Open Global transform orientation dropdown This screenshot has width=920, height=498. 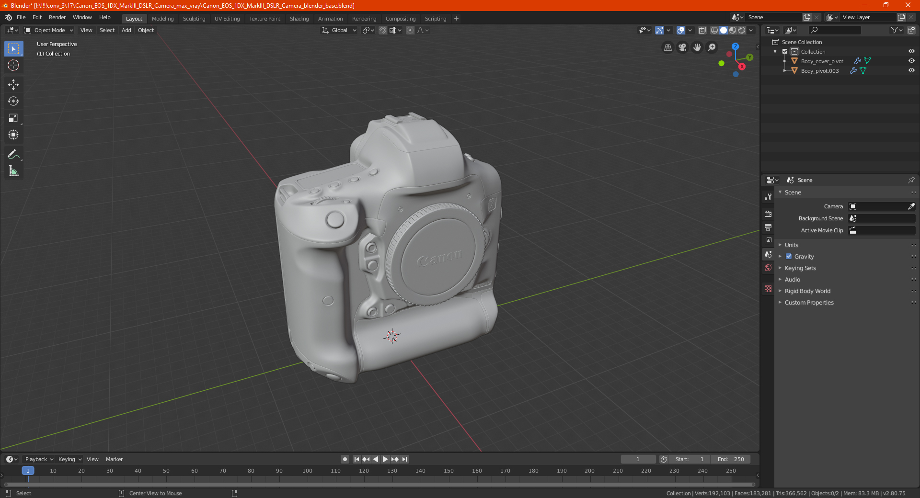click(x=339, y=30)
